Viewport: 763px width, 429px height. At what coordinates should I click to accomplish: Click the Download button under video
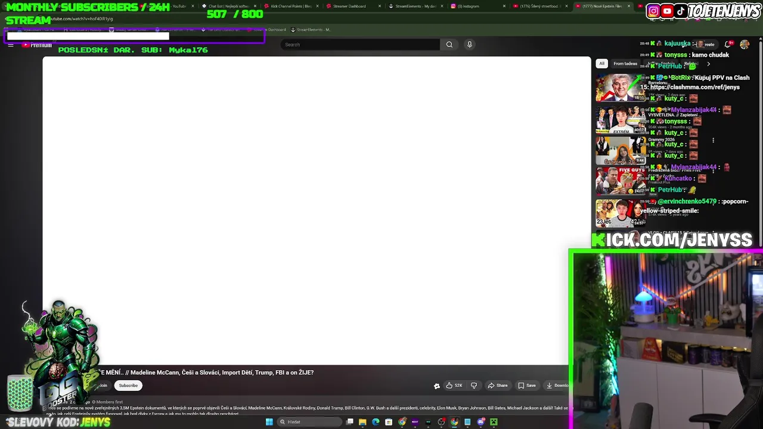tap(556, 386)
